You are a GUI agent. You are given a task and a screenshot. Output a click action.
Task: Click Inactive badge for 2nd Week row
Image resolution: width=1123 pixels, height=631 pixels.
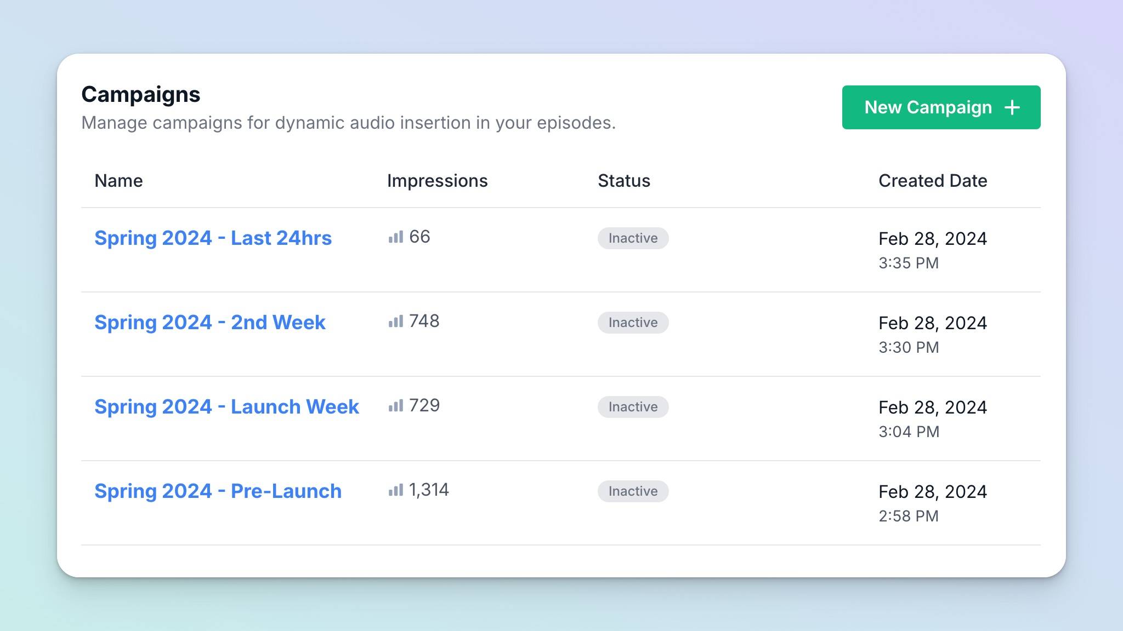[633, 323]
